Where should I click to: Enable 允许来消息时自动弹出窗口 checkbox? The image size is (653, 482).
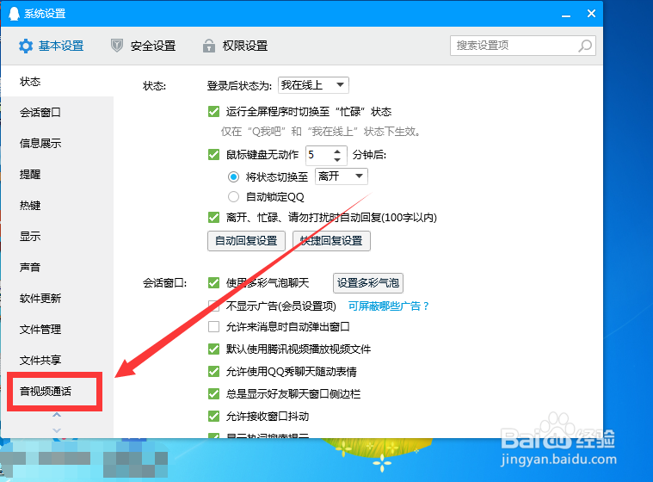[213, 326]
